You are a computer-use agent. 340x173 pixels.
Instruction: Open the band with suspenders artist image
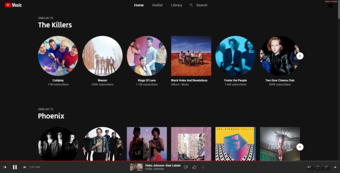pos(102,144)
